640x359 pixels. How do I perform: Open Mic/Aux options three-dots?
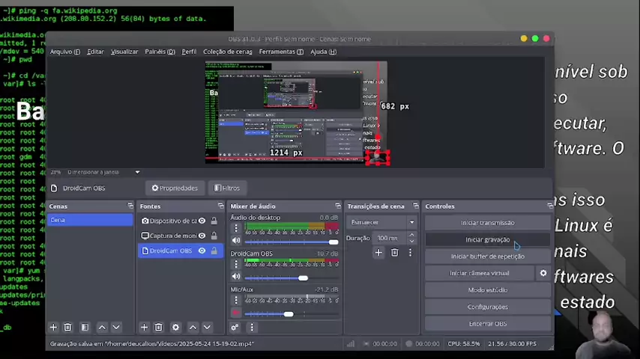pyautogui.click(x=236, y=301)
